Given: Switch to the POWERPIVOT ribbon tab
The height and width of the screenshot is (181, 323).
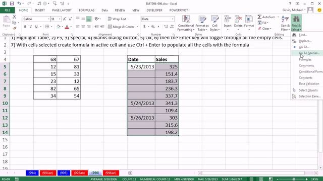Looking at the screenshot, I should coord(179,10).
